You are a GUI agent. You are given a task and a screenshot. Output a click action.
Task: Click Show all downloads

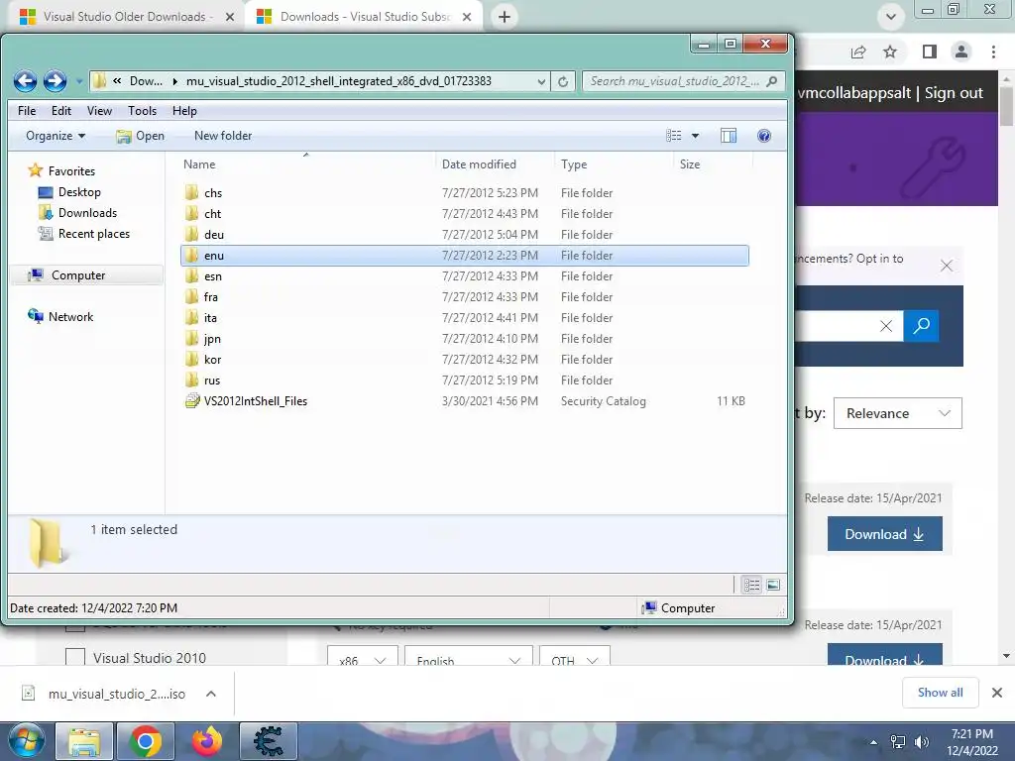[940, 693]
